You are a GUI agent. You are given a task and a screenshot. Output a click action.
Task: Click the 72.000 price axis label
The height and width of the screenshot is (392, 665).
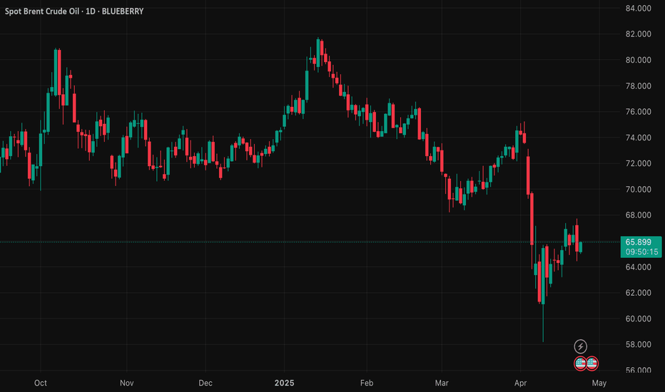[x=639, y=163]
